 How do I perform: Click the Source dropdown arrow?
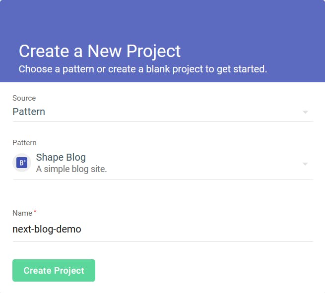point(305,112)
